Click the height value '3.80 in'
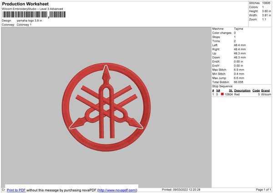Screen dimensions: 273x193 tap(267, 11)
